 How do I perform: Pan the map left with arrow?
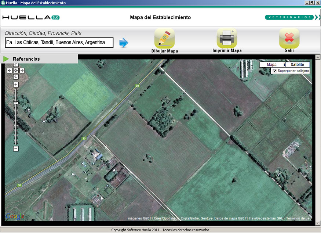point(10,71)
